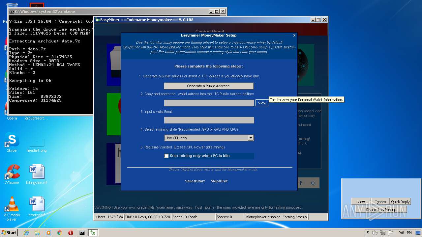
Task: Click the Facebook icon in EasyMiner
Action: pos(301,183)
